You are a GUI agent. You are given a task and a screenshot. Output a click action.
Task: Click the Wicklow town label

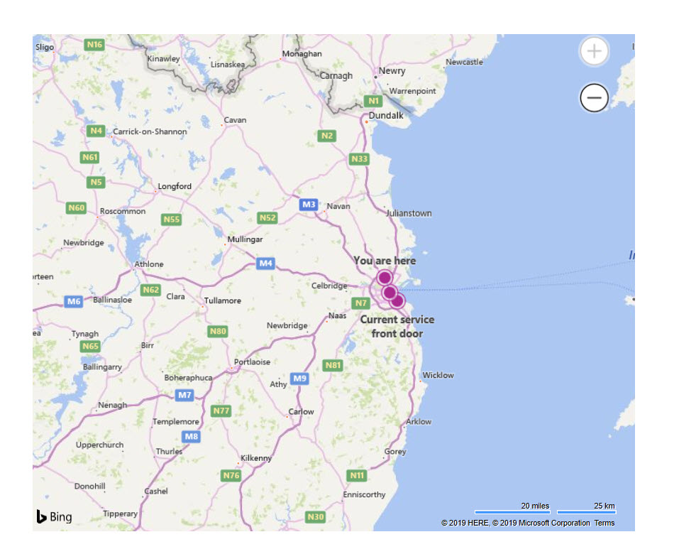coord(438,375)
